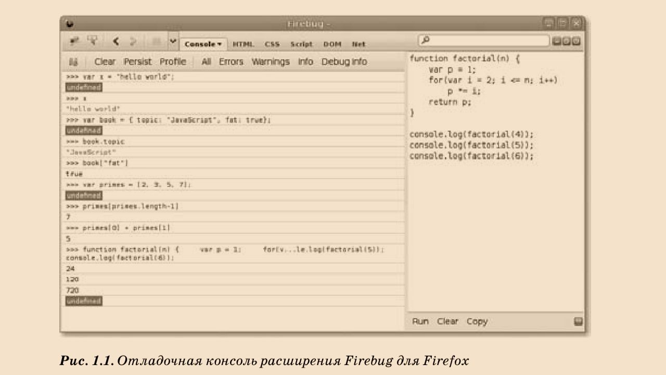Image resolution: width=666 pixels, height=375 pixels.
Task: Open Firebug in new window button
Action: [567, 41]
